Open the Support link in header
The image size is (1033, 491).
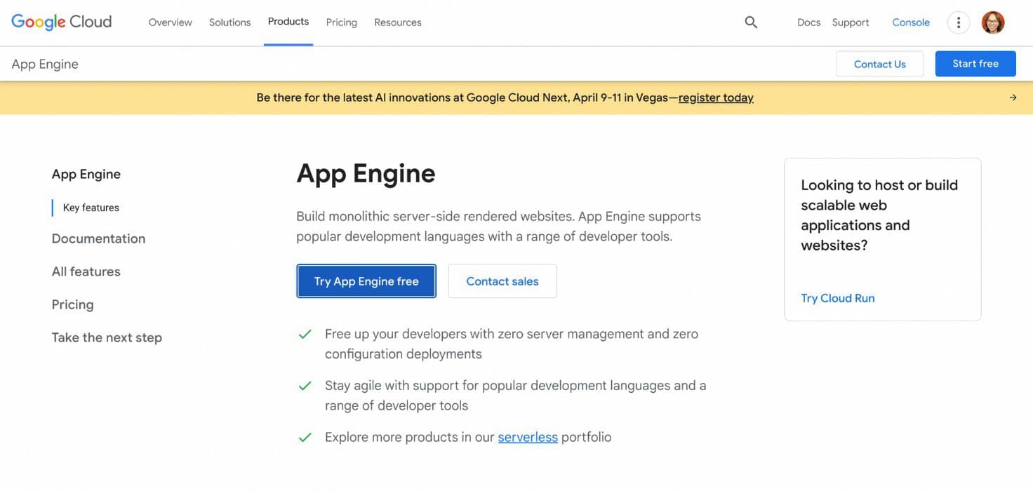[x=851, y=22]
